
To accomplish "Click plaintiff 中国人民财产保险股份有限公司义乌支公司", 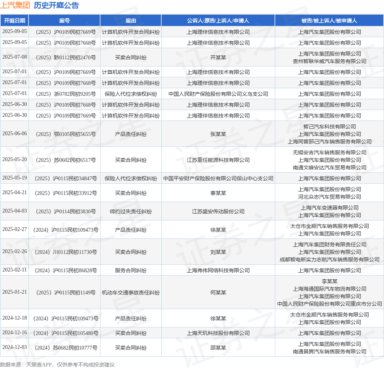I will pos(218,94).
